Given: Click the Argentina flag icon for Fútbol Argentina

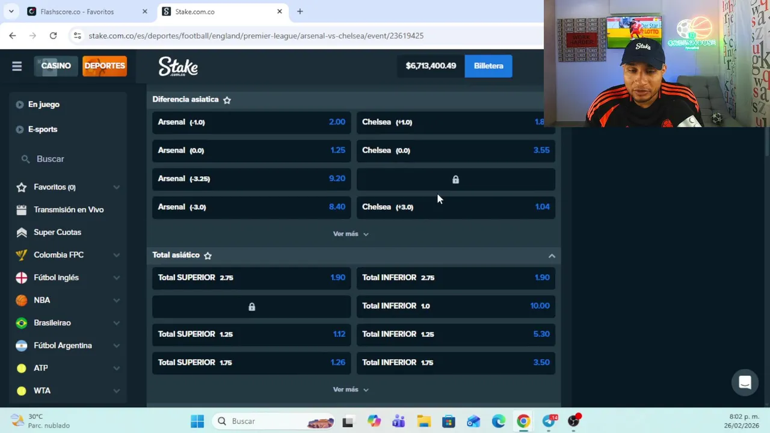Looking at the screenshot, I should [22, 346].
